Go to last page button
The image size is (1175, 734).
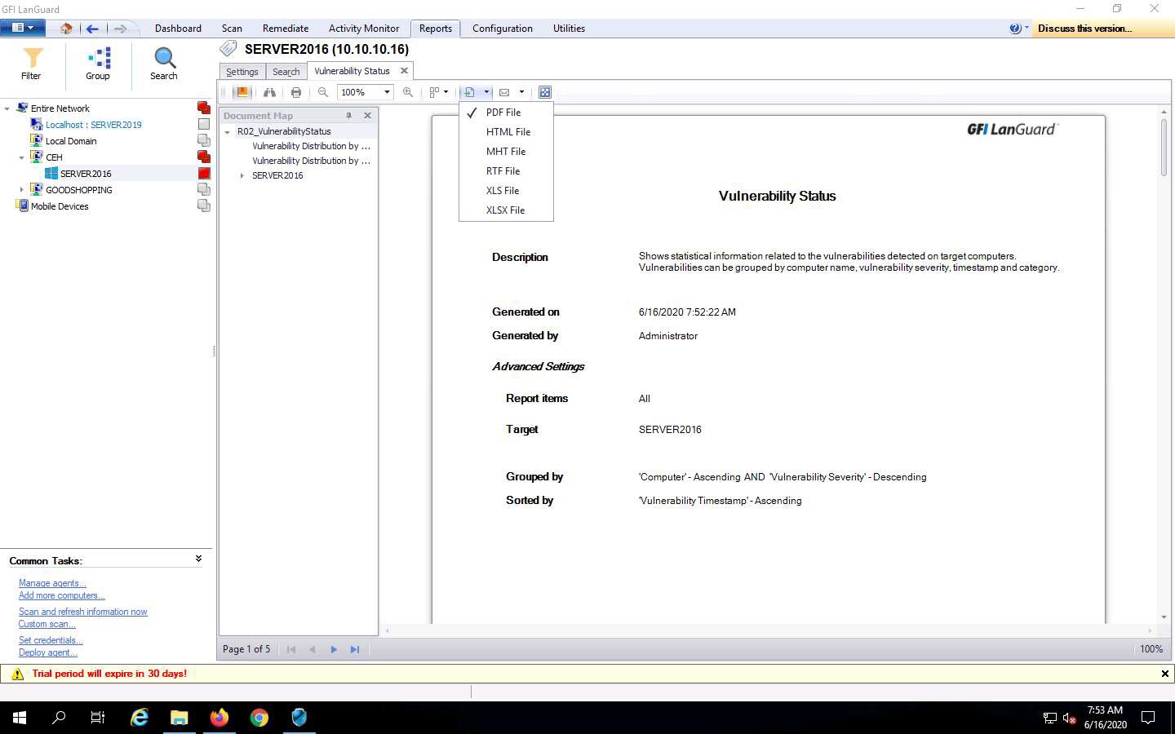coord(355,649)
